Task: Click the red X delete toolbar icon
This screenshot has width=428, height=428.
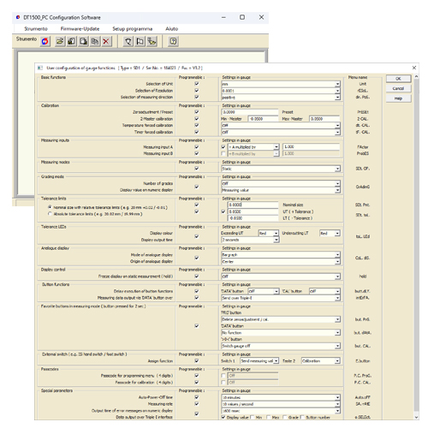Action: point(106,41)
